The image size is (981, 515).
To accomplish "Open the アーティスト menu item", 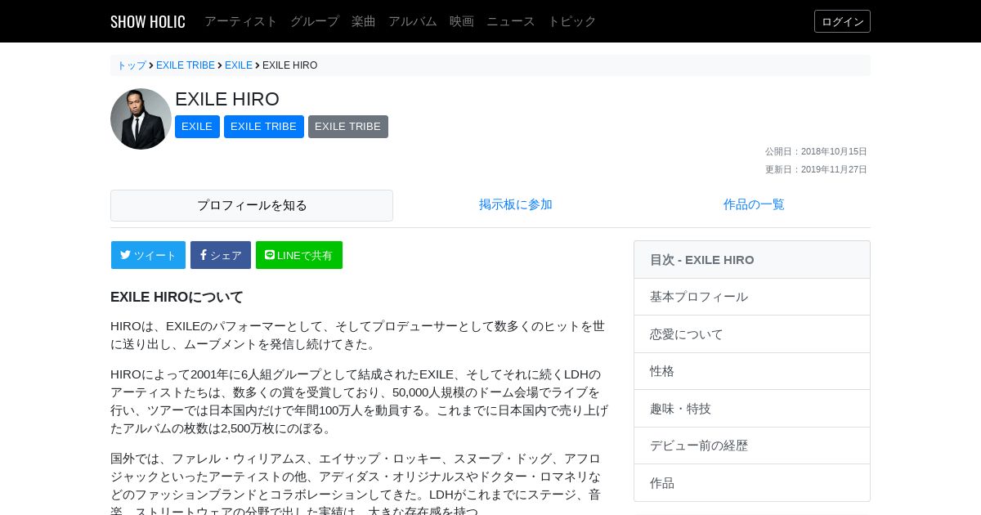I will tap(241, 21).
